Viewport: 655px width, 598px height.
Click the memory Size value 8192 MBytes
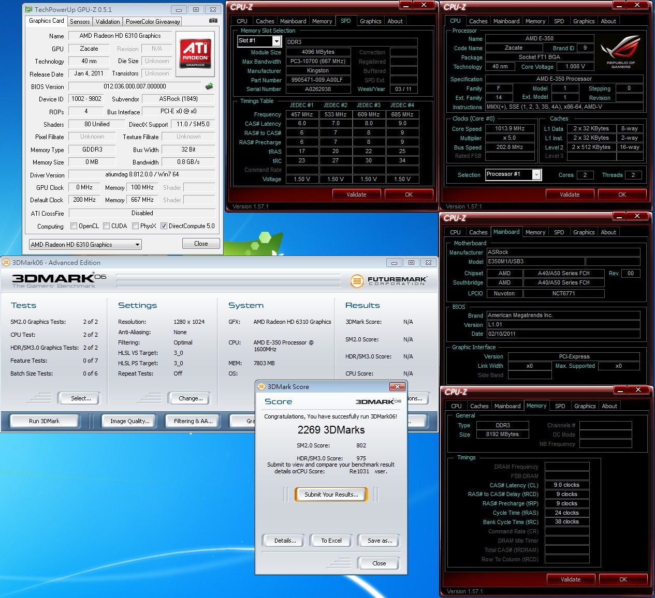[x=503, y=435]
